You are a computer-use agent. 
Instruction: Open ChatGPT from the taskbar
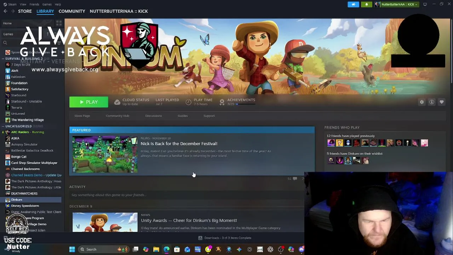pyautogui.click(x=270, y=249)
